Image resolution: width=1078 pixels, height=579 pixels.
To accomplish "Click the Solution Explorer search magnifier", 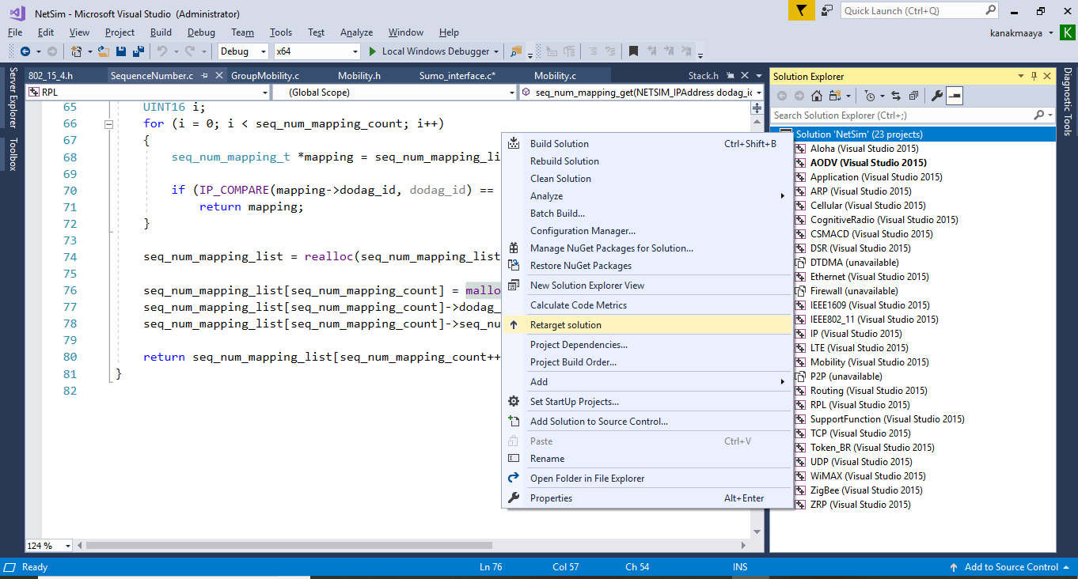I will (1038, 115).
